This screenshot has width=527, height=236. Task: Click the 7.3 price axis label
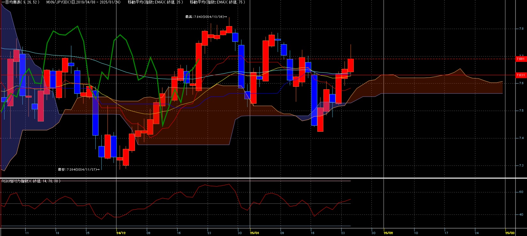click(521, 166)
